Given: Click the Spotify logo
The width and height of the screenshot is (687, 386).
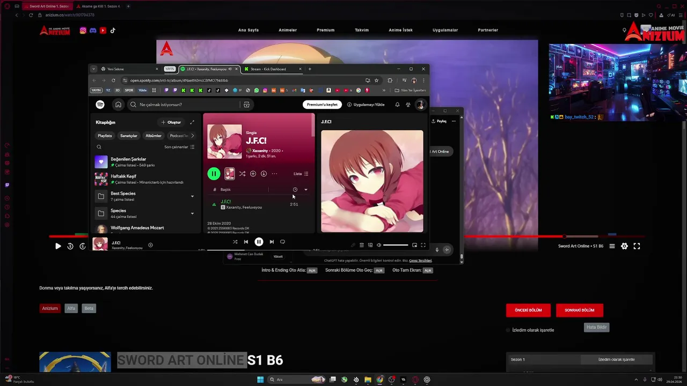Looking at the screenshot, I should pyautogui.click(x=100, y=105).
